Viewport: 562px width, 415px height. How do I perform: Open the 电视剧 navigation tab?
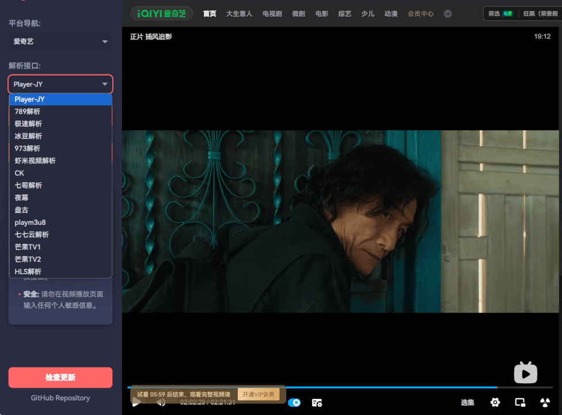(272, 14)
